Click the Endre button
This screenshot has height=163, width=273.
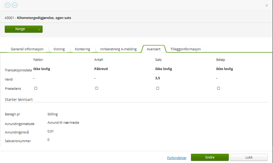[210, 157]
